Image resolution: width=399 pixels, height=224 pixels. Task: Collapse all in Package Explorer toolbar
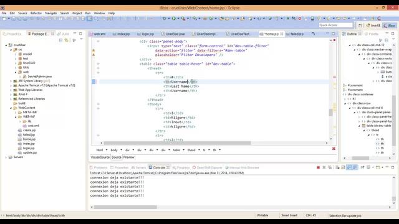tap(61, 40)
